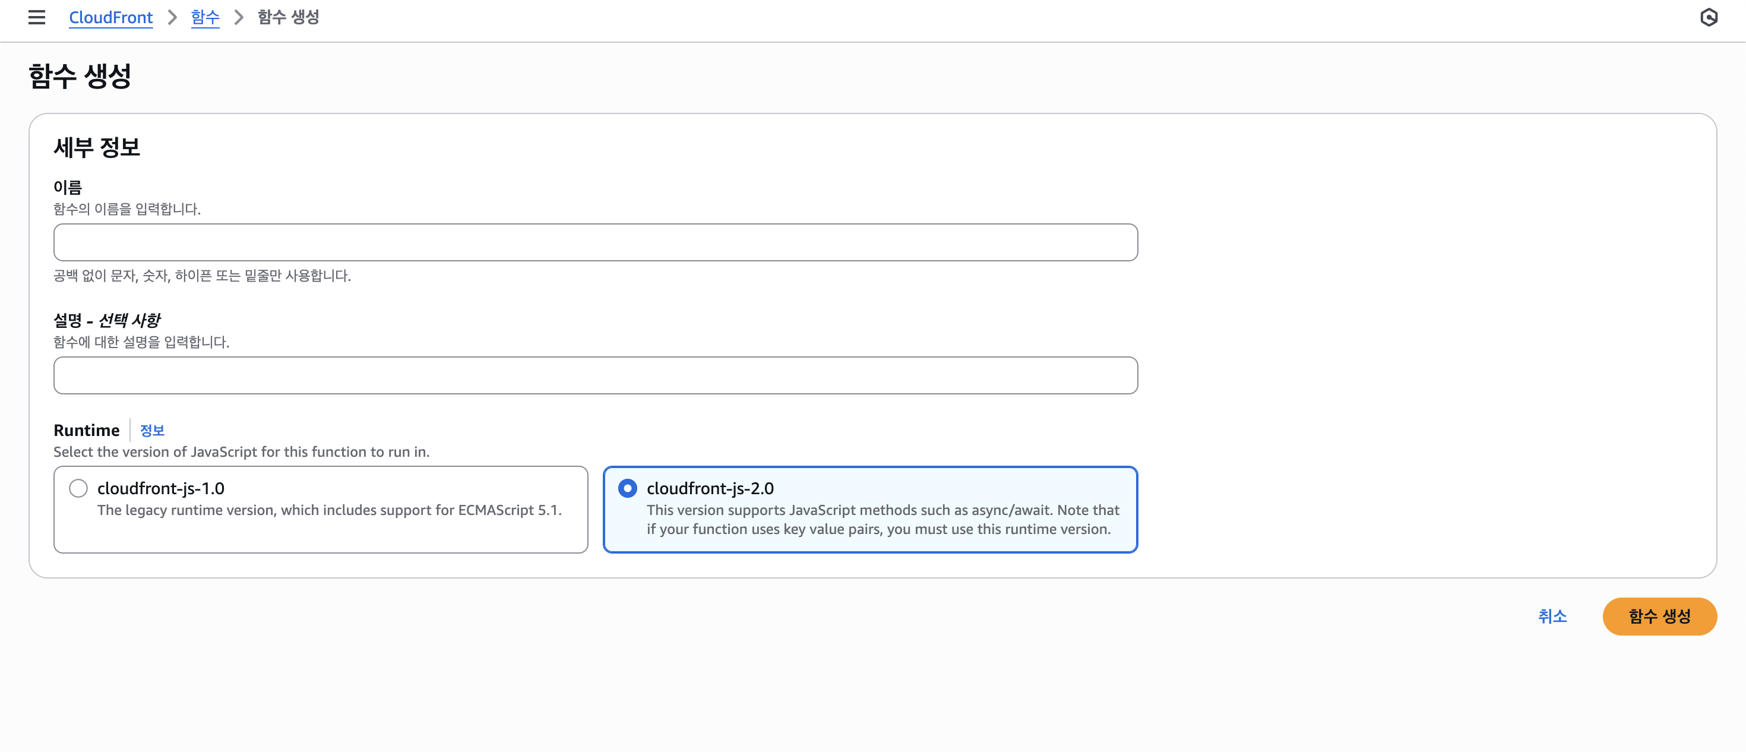This screenshot has width=1746, height=752.
Task: Navigate to the 함수 breadcrumb link
Action: 205,18
